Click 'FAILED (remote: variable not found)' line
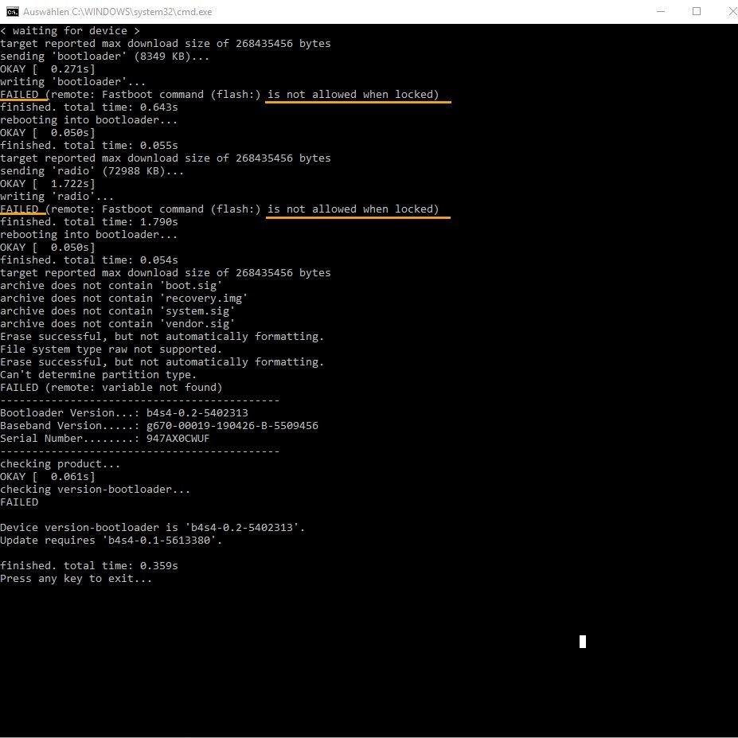 click(x=111, y=388)
